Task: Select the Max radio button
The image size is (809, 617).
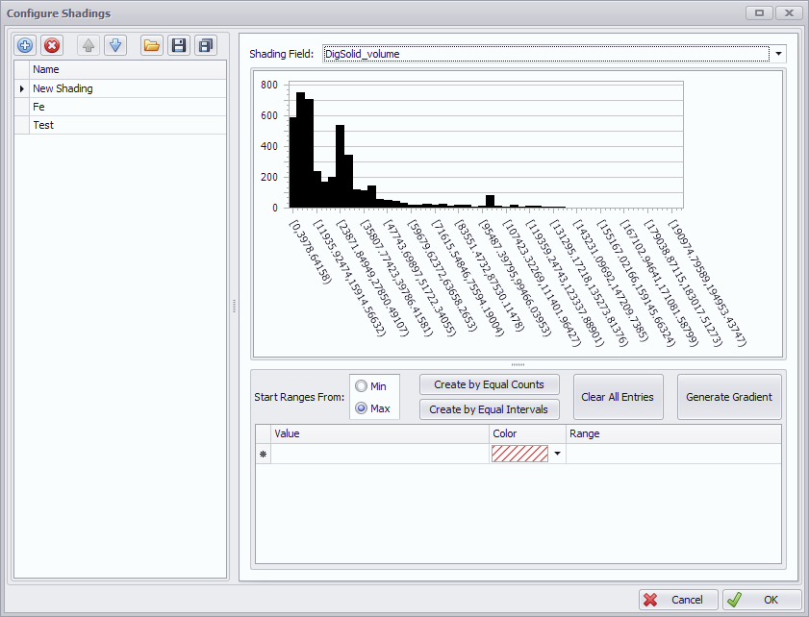Action: pos(362,408)
